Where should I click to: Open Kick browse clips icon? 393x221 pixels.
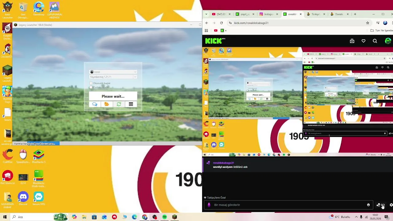[352, 41]
